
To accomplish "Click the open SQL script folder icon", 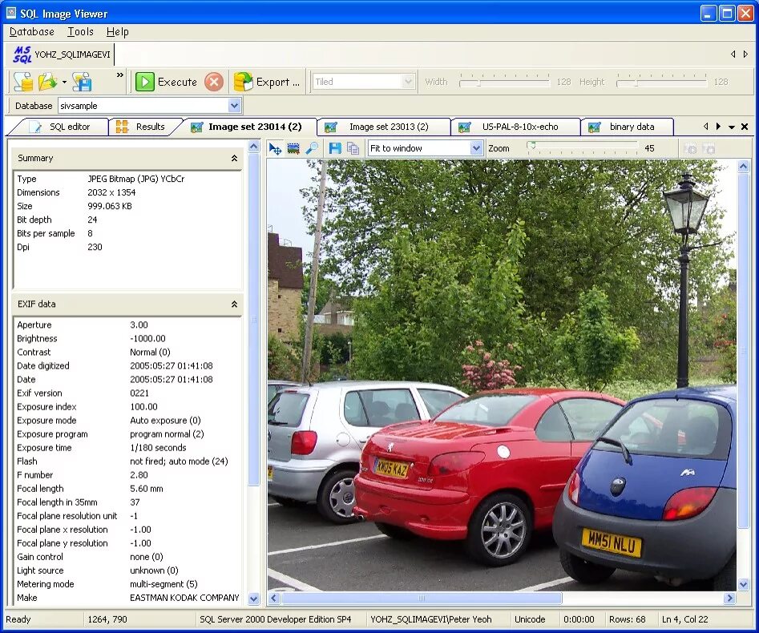I will click(x=48, y=82).
